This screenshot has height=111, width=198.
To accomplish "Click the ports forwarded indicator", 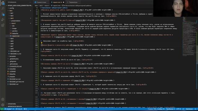I will [x=25, y=109].
